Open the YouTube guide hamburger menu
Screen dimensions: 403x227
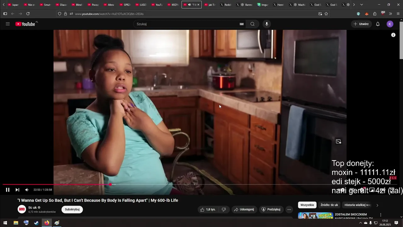[8, 24]
